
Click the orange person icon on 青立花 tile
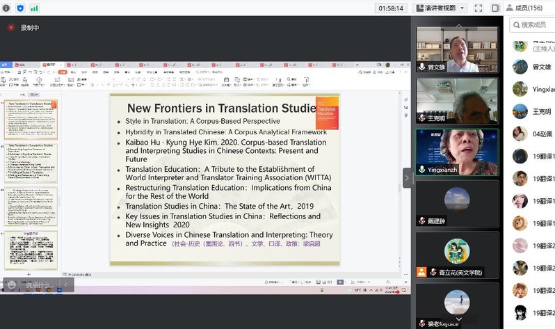(x=421, y=272)
